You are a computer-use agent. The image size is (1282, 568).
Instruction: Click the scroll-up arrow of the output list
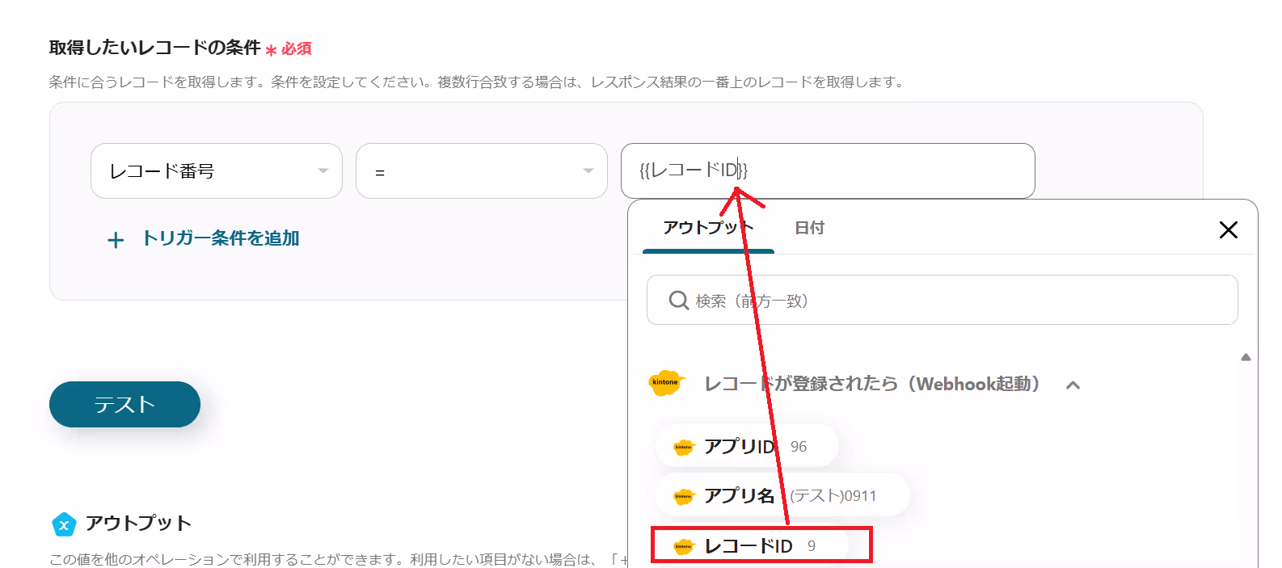[1246, 357]
